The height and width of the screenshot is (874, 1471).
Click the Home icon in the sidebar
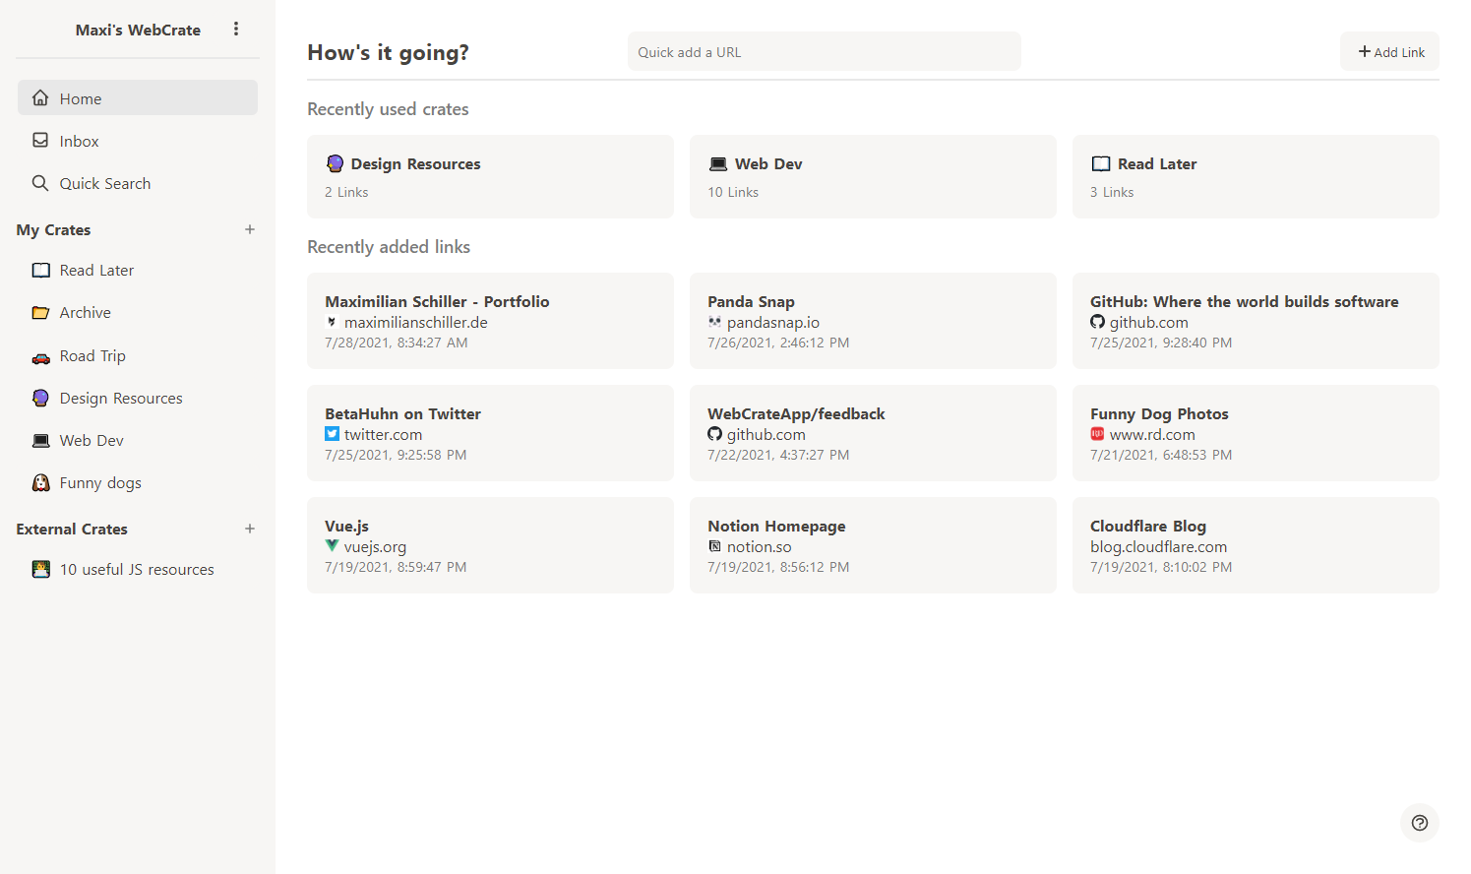point(40,97)
